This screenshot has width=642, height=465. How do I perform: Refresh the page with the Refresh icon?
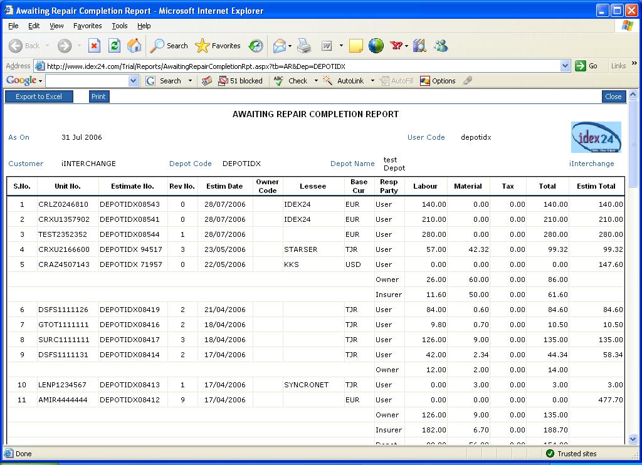click(114, 46)
